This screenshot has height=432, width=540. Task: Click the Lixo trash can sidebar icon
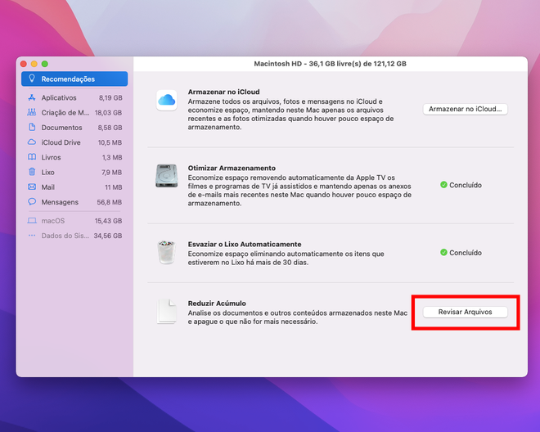click(x=32, y=172)
